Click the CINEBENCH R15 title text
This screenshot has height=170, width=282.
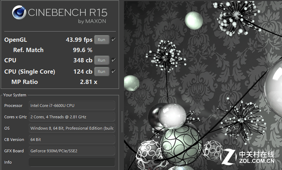click(x=67, y=13)
